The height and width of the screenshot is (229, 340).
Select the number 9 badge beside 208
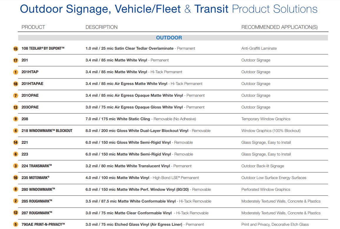click(16, 119)
